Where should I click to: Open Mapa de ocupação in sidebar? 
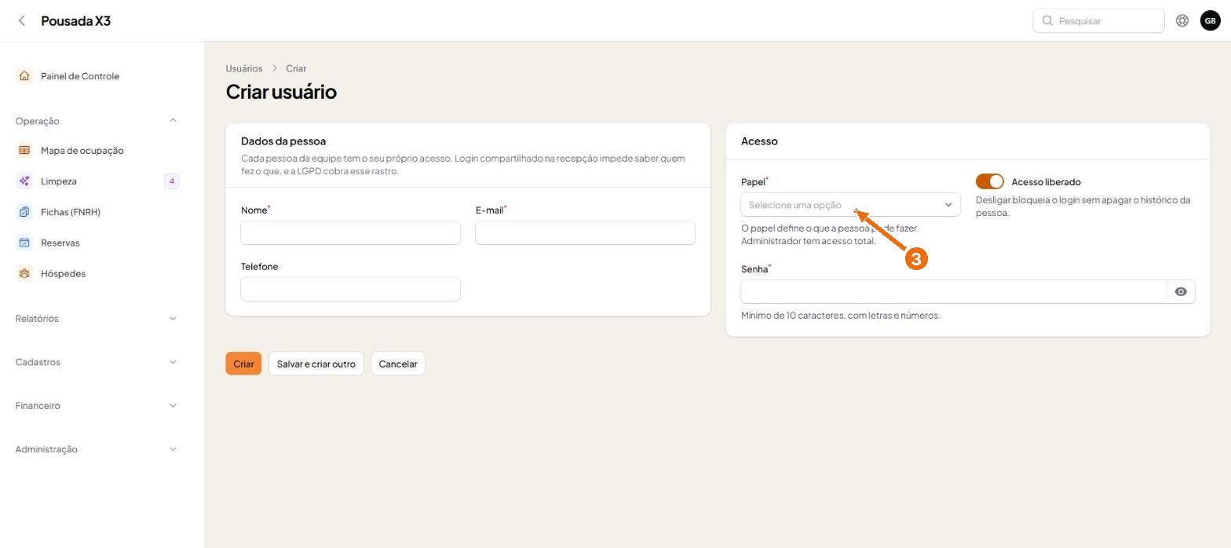[x=82, y=150]
